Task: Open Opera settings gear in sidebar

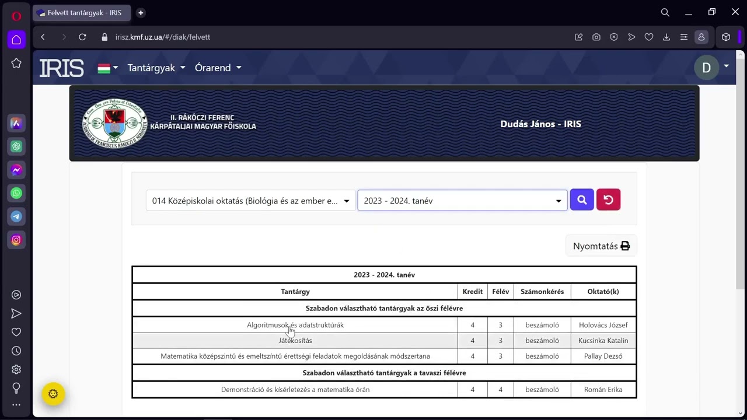Action: coord(16,369)
